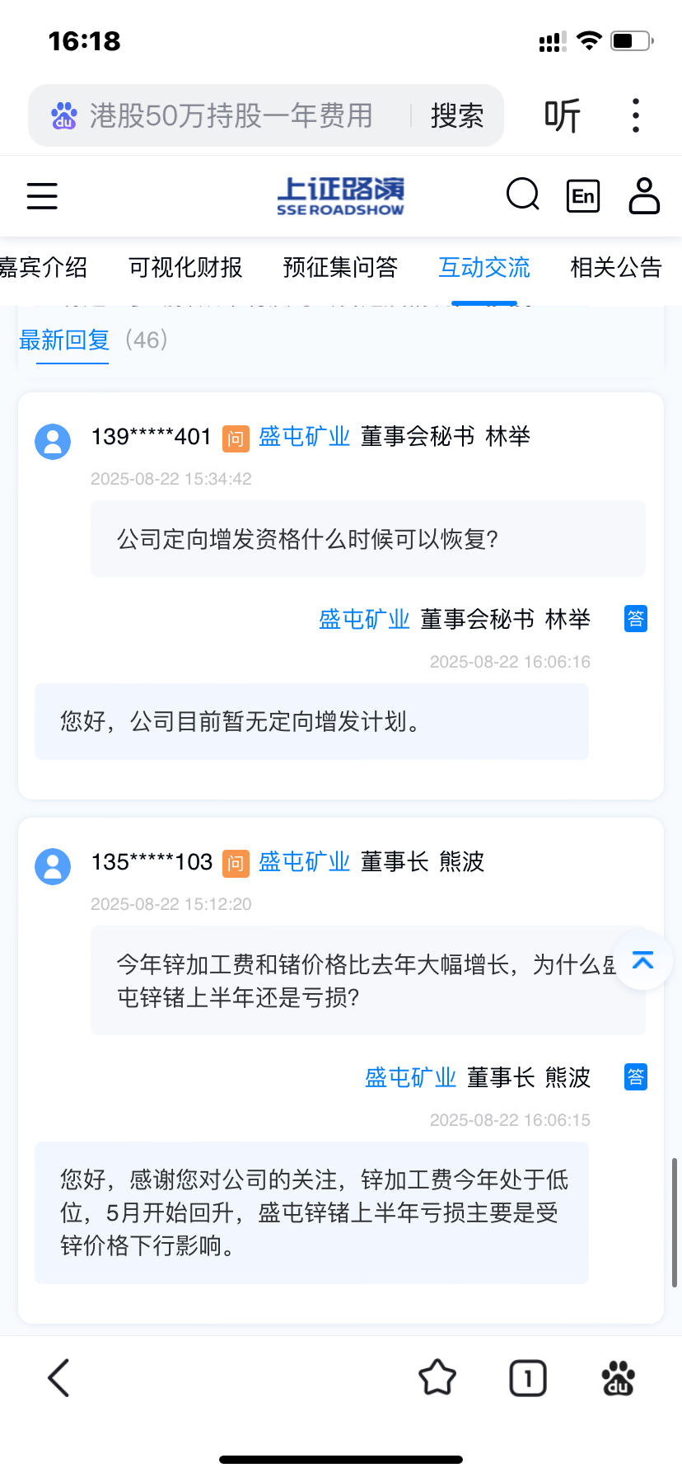Switch language with the En icon
Viewport: 682px width, 1477px height.
coord(583,196)
